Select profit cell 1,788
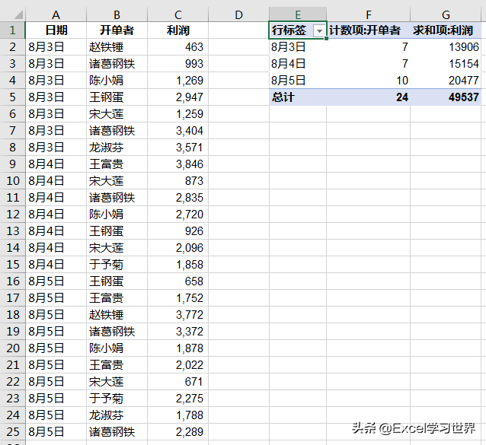 (178, 415)
